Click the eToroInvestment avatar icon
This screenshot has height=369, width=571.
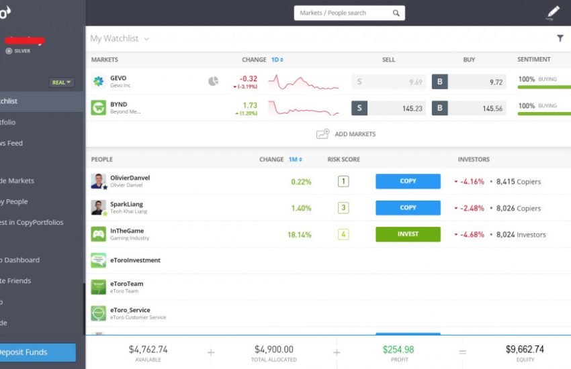[x=98, y=260]
